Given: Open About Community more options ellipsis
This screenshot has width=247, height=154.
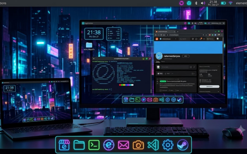Looking at the screenshot, I should point(218,67).
